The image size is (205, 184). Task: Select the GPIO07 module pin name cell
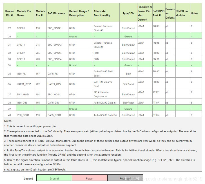click(x=25, y=52)
